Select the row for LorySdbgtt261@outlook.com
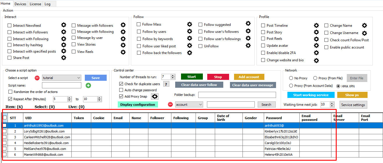 (47, 131)
